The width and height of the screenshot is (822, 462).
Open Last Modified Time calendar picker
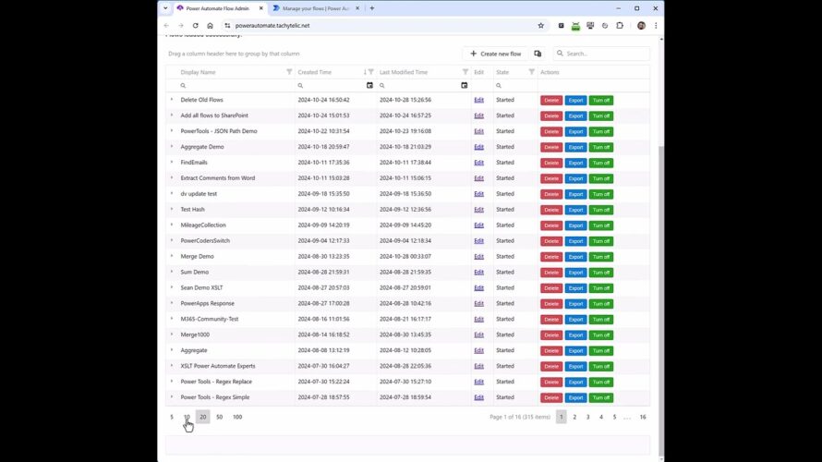tap(464, 86)
